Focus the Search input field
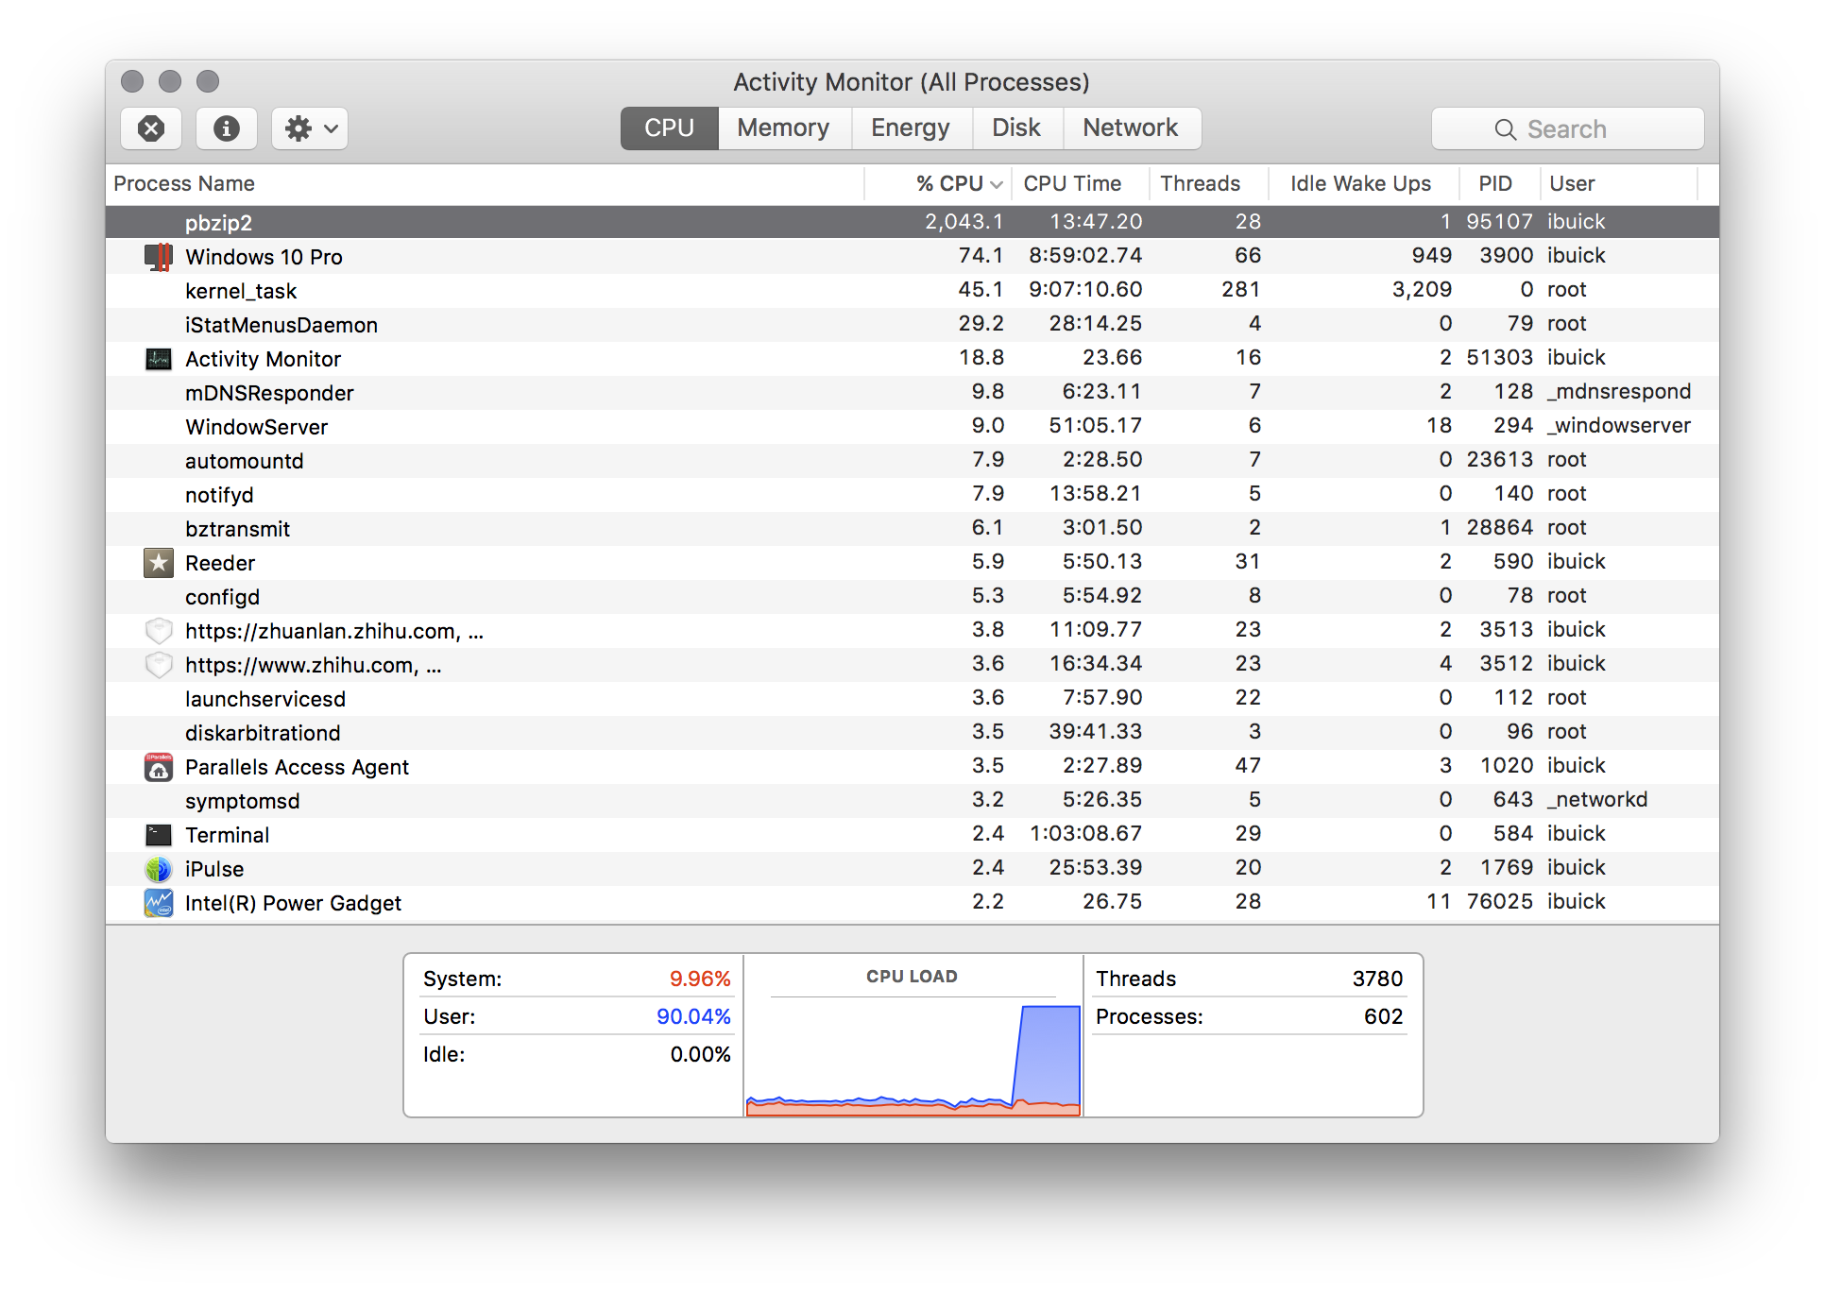The image size is (1825, 1294). pos(1568,129)
